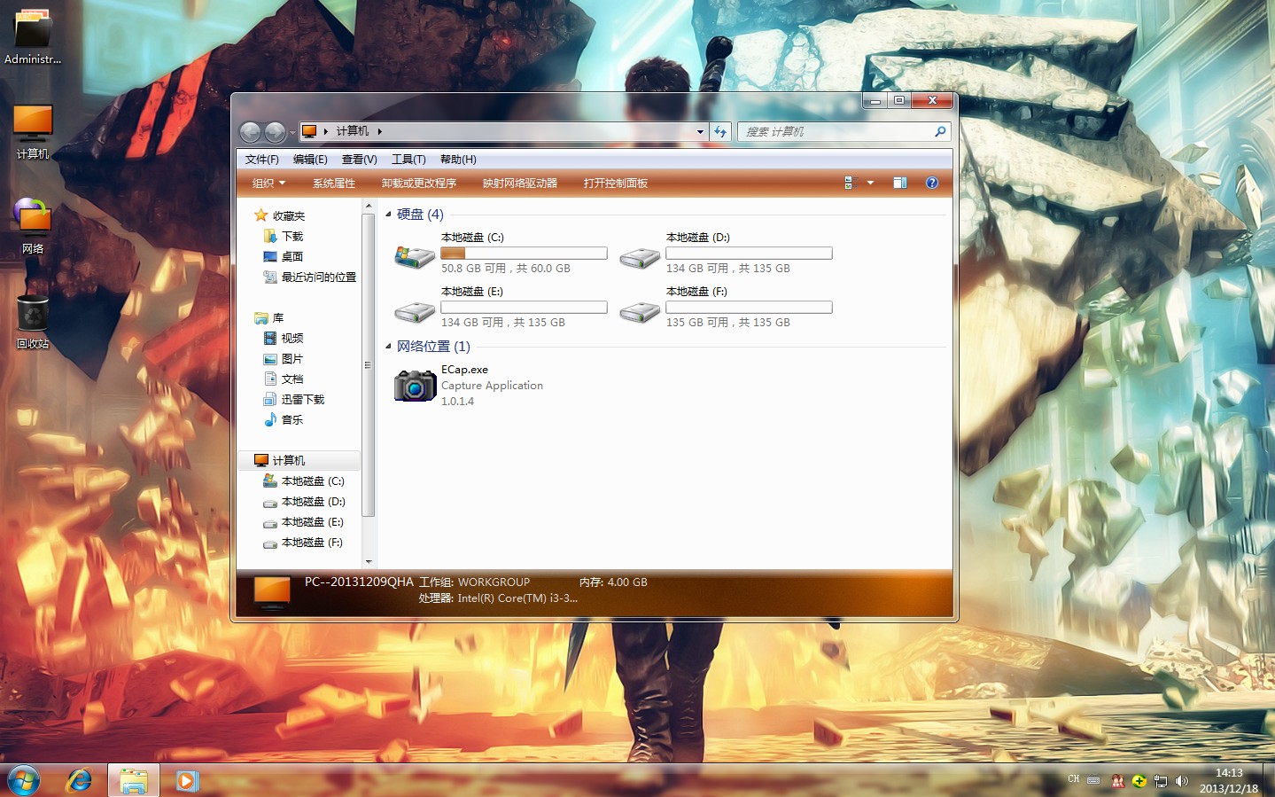This screenshot has width=1275, height=797.
Task: Click the Forward navigation arrow button
Action: click(x=276, y=132)
